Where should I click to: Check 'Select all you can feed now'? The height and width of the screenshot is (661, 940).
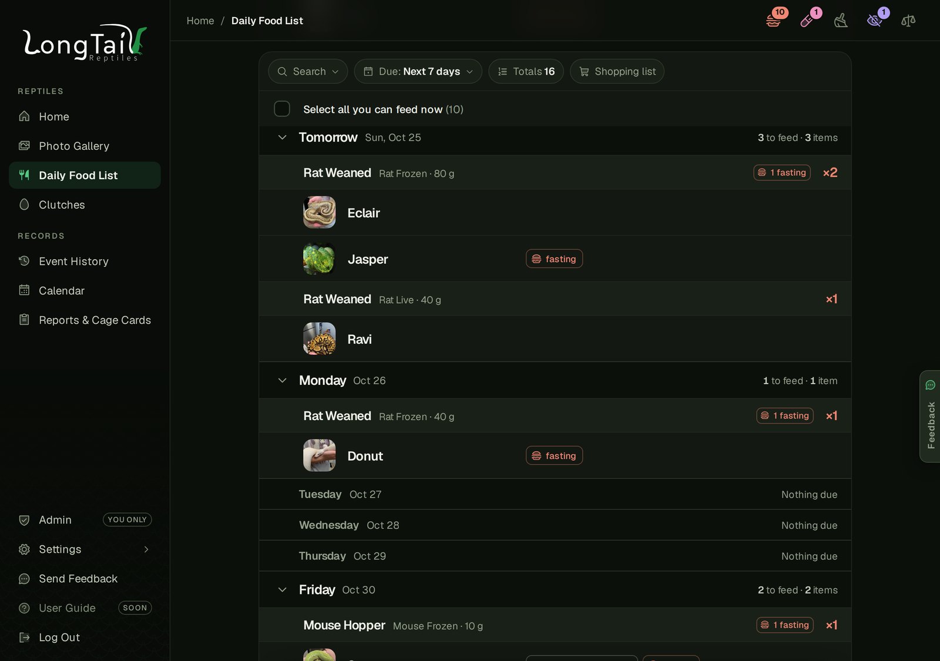coord(282,109)
